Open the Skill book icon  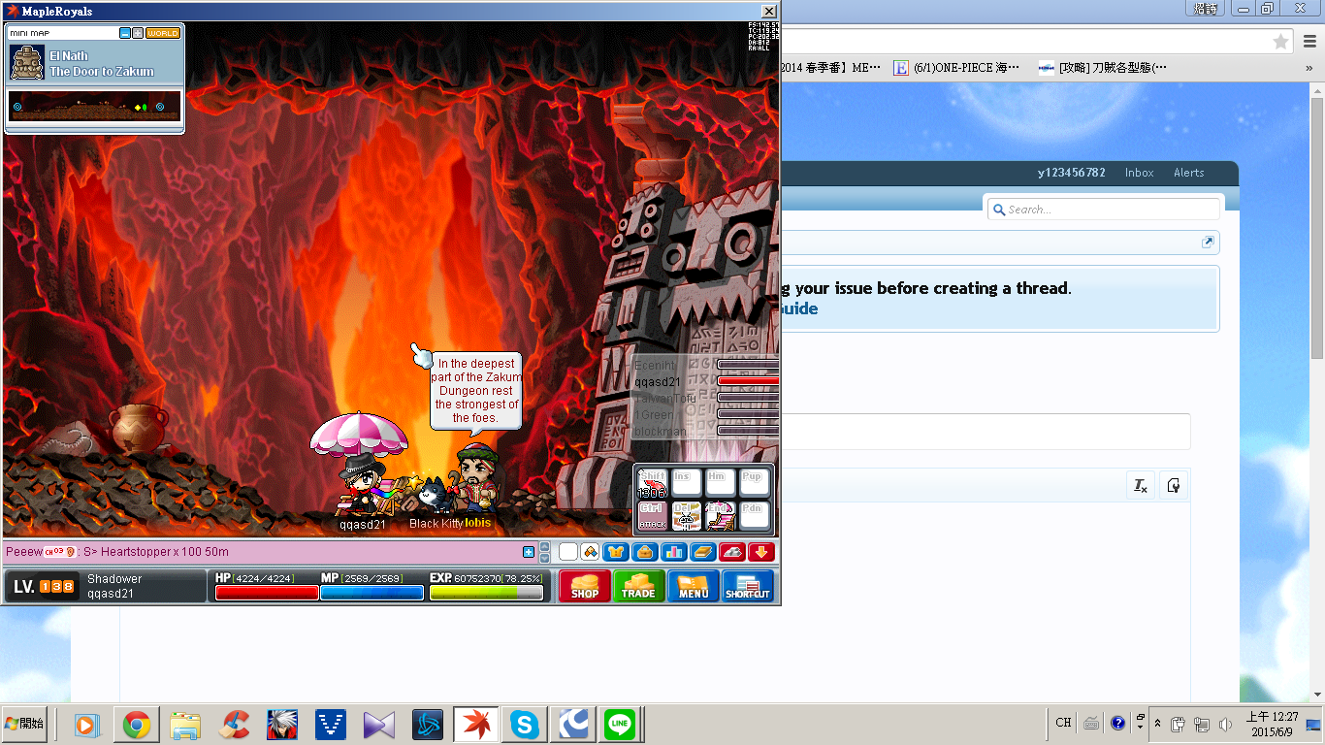[702, 552]
